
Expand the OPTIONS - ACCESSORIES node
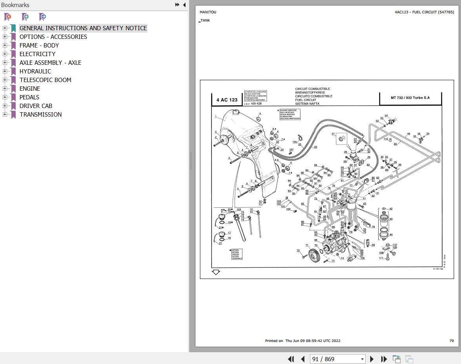(x=5, y=37)
